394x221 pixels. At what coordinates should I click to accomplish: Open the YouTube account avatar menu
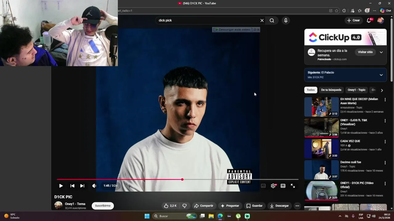coord(381,20)
